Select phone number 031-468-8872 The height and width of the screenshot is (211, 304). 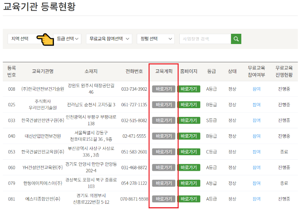(134, 167)
